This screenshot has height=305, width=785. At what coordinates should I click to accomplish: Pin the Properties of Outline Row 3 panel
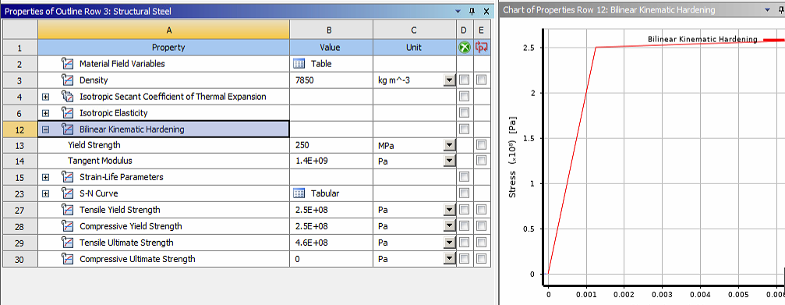(472, 11)
